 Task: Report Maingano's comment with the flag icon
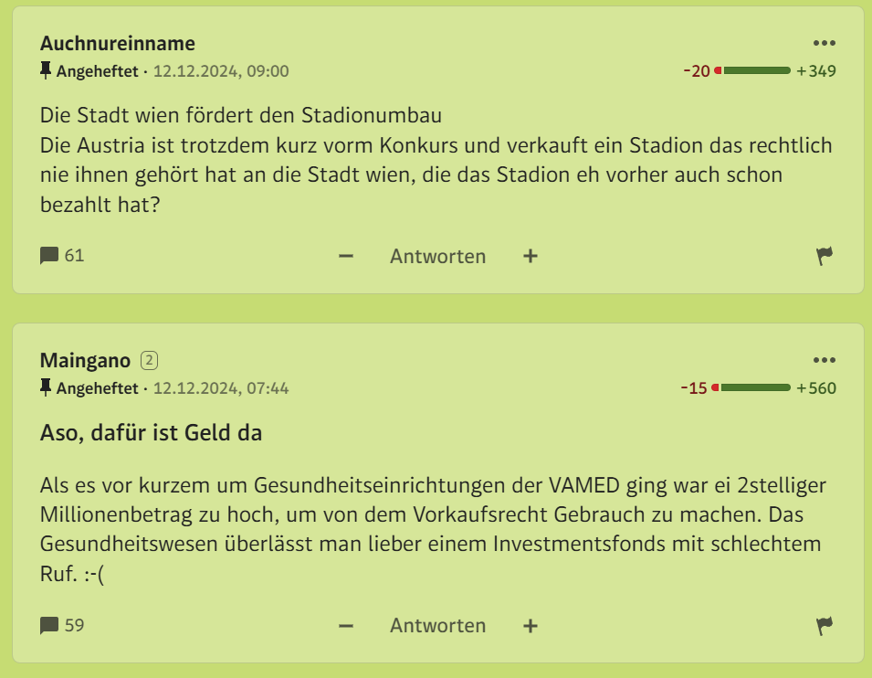[x=825, y=626]
